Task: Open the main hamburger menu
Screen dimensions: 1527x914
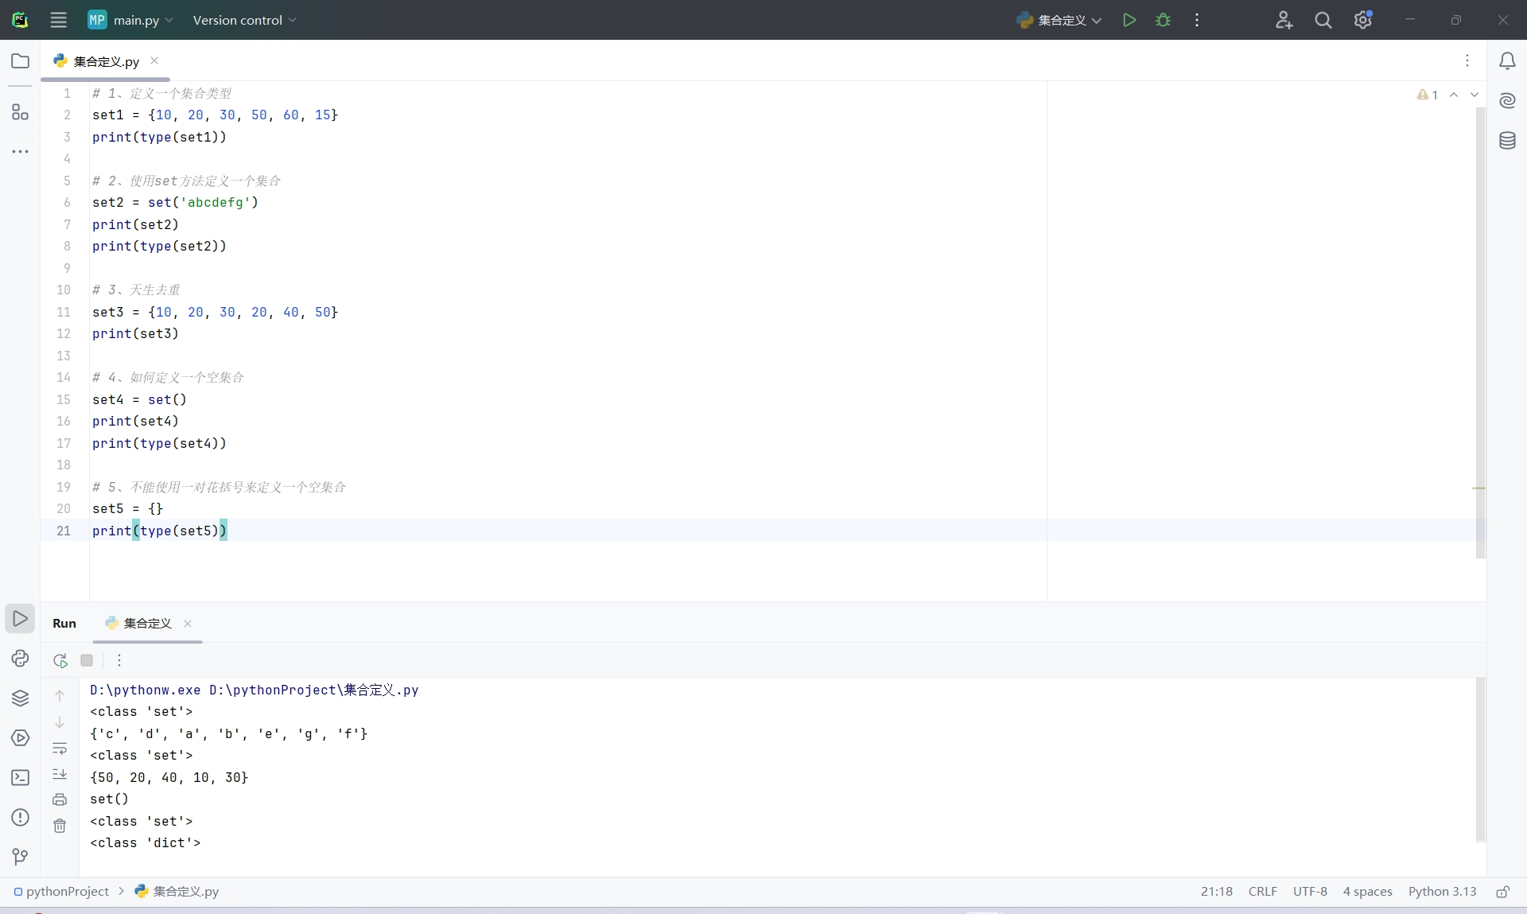Action: coord(58,20)
